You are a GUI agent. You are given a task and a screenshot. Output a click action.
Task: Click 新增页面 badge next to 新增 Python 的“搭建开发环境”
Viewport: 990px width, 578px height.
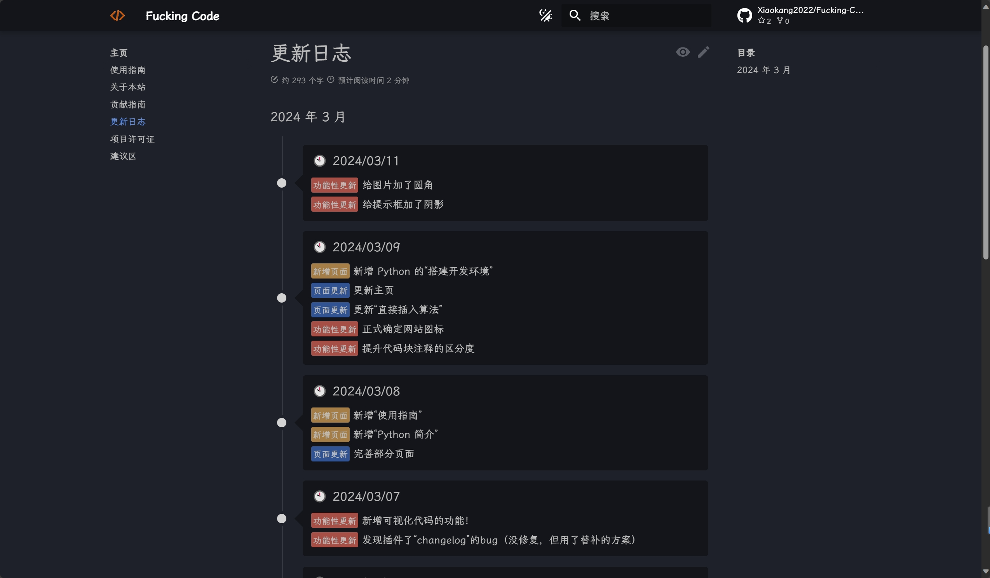coord(330,272)
